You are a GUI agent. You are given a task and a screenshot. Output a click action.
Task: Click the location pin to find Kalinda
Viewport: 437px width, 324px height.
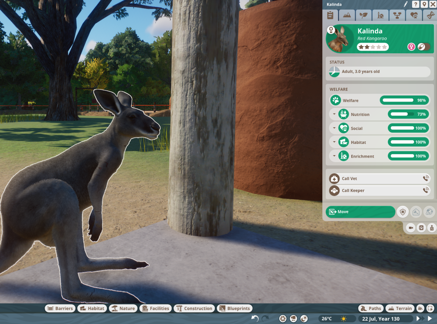(x=424, y=4)
